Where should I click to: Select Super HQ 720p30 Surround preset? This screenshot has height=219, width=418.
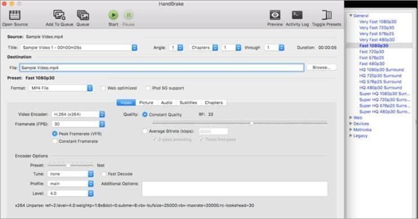pyautogui.click(x=385, y=100)
